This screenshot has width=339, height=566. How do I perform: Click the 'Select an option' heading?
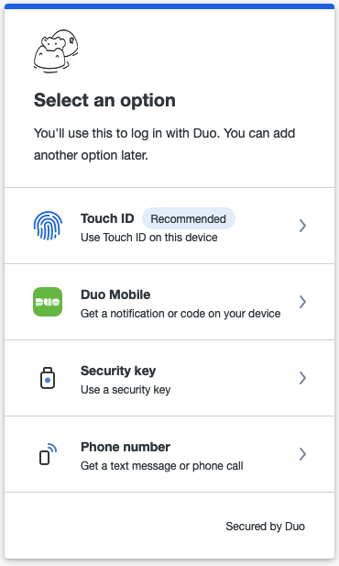104,100
